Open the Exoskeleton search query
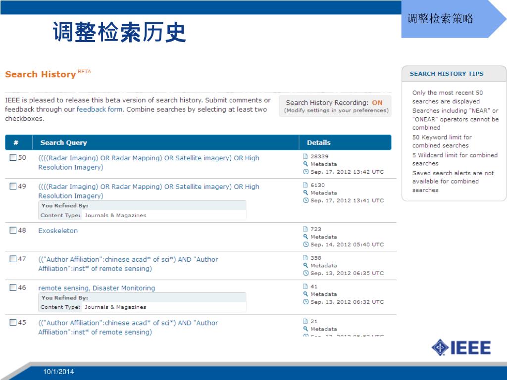 tap(58, 231)
